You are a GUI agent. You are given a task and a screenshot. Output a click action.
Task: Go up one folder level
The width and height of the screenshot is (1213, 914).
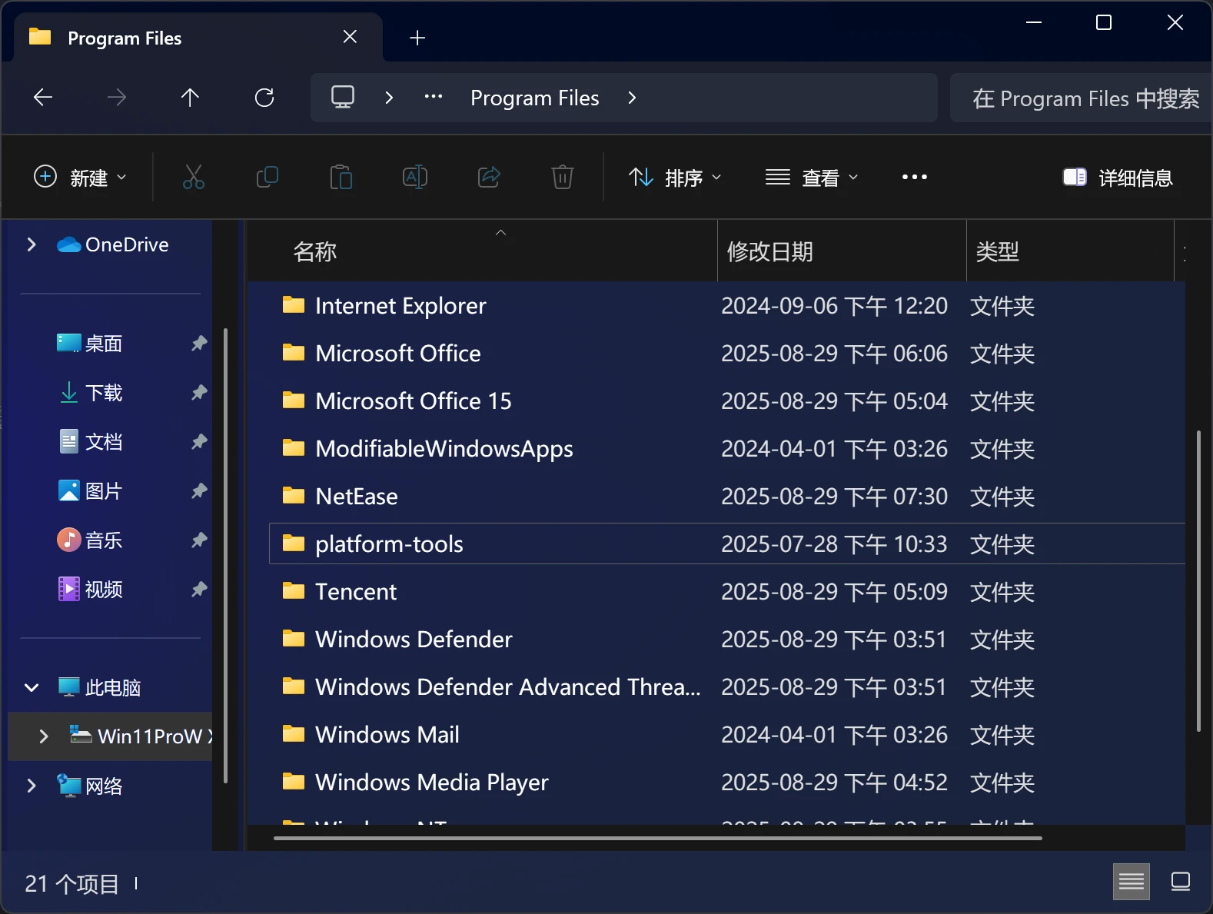point(190,98)
